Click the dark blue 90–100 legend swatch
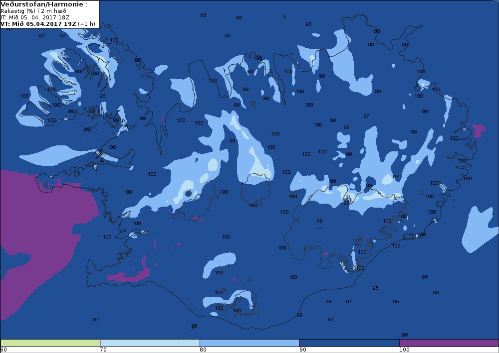The height and width of the screenshot is (353, 499). point(349,343)
